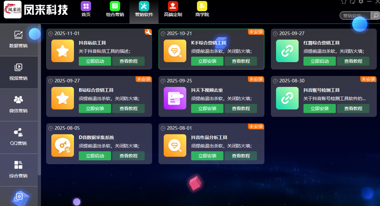Launch 抖音私信工具 via 立即启动
The width and height of the screenshot is (380, 206).
coord(95,61)
